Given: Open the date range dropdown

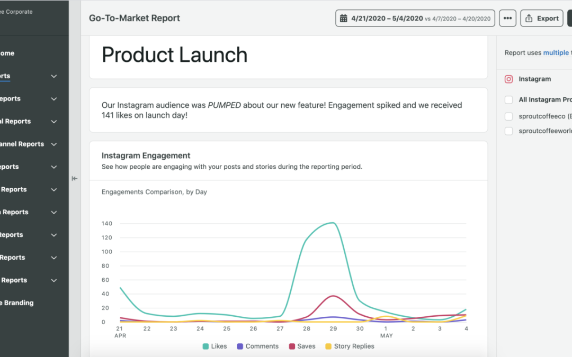Looking at the screenshot, I should (x=415, y=17).
